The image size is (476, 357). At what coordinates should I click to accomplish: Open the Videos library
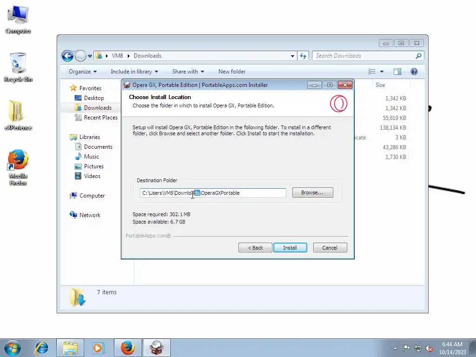(x=92, y=176)
